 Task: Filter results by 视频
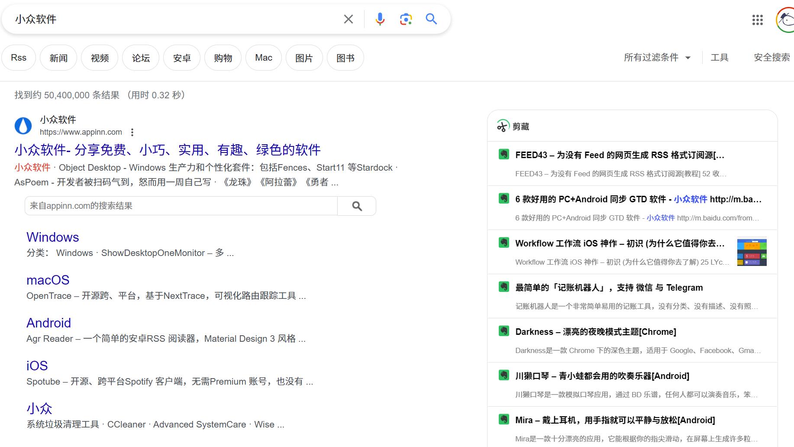coord(100,58)
